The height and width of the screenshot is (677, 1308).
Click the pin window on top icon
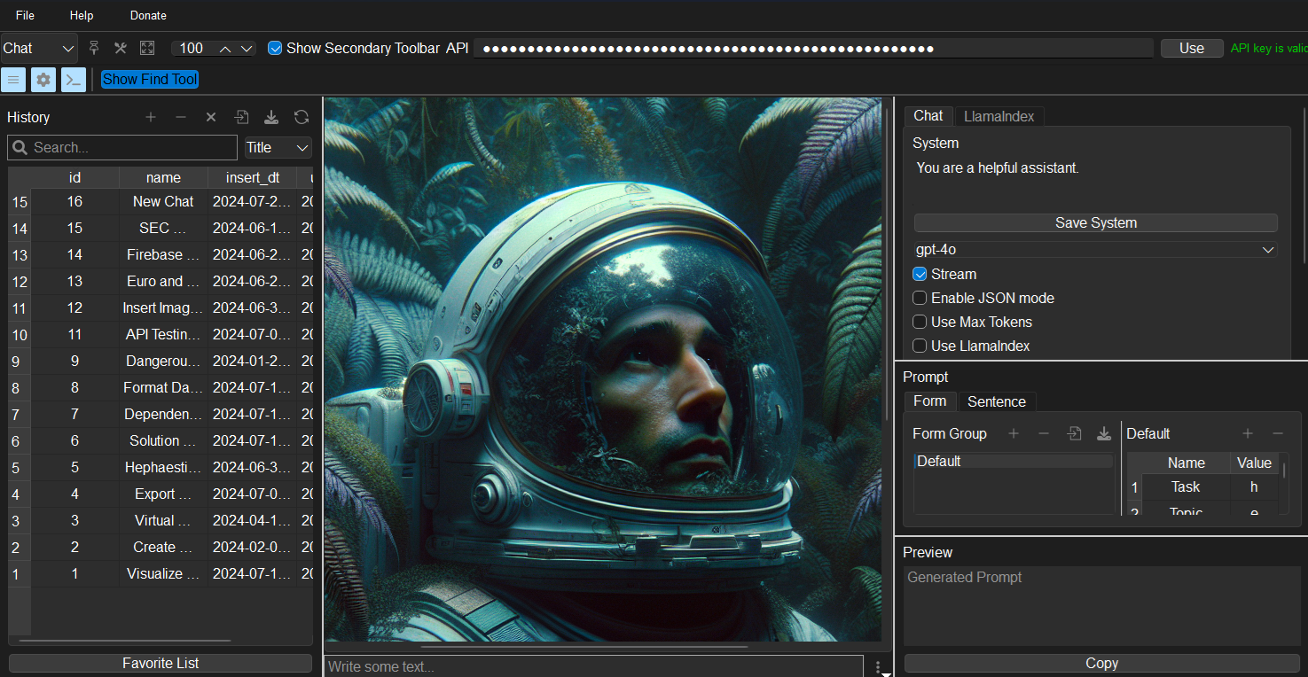tap(94, 48)
